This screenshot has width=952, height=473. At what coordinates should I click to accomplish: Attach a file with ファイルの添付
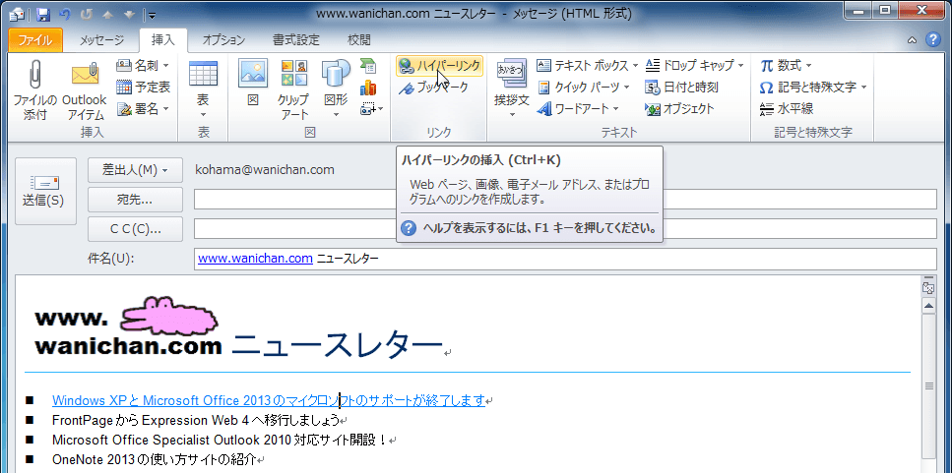(34, 89)
